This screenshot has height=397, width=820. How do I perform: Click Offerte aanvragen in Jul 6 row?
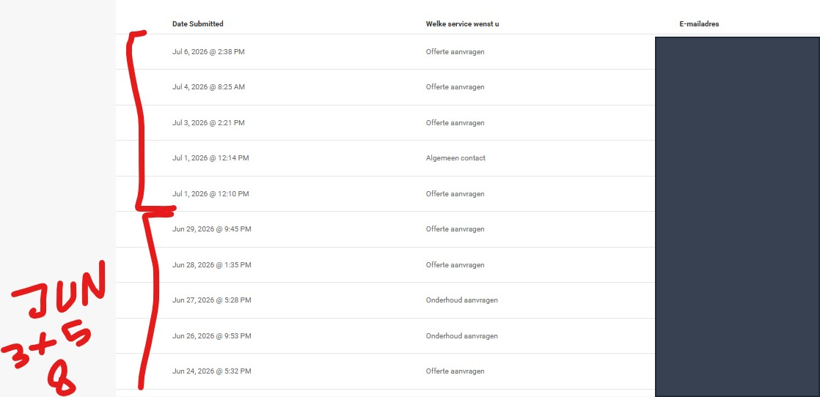[x=455, y=52]
